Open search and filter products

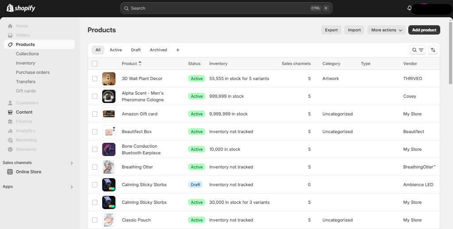coord(418,50)
